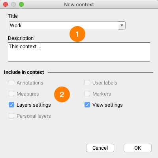The width and height of the screenshot is (158, 158).
Task: Enable the Annotations checkbox
Action: point(11,83)
